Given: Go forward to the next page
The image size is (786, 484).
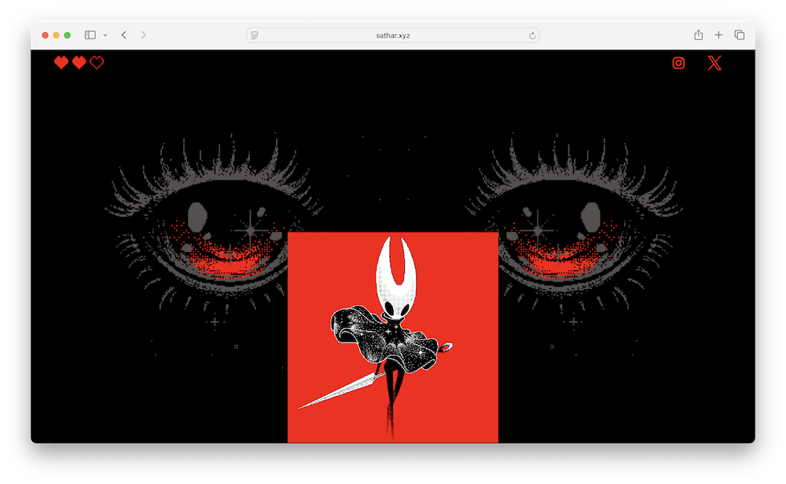Looking at the screenshot, I should click(143, 35).
